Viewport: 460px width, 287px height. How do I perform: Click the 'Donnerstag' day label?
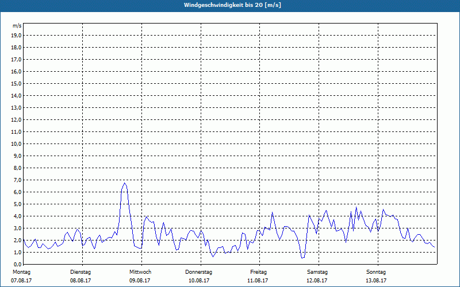(198, 272)
